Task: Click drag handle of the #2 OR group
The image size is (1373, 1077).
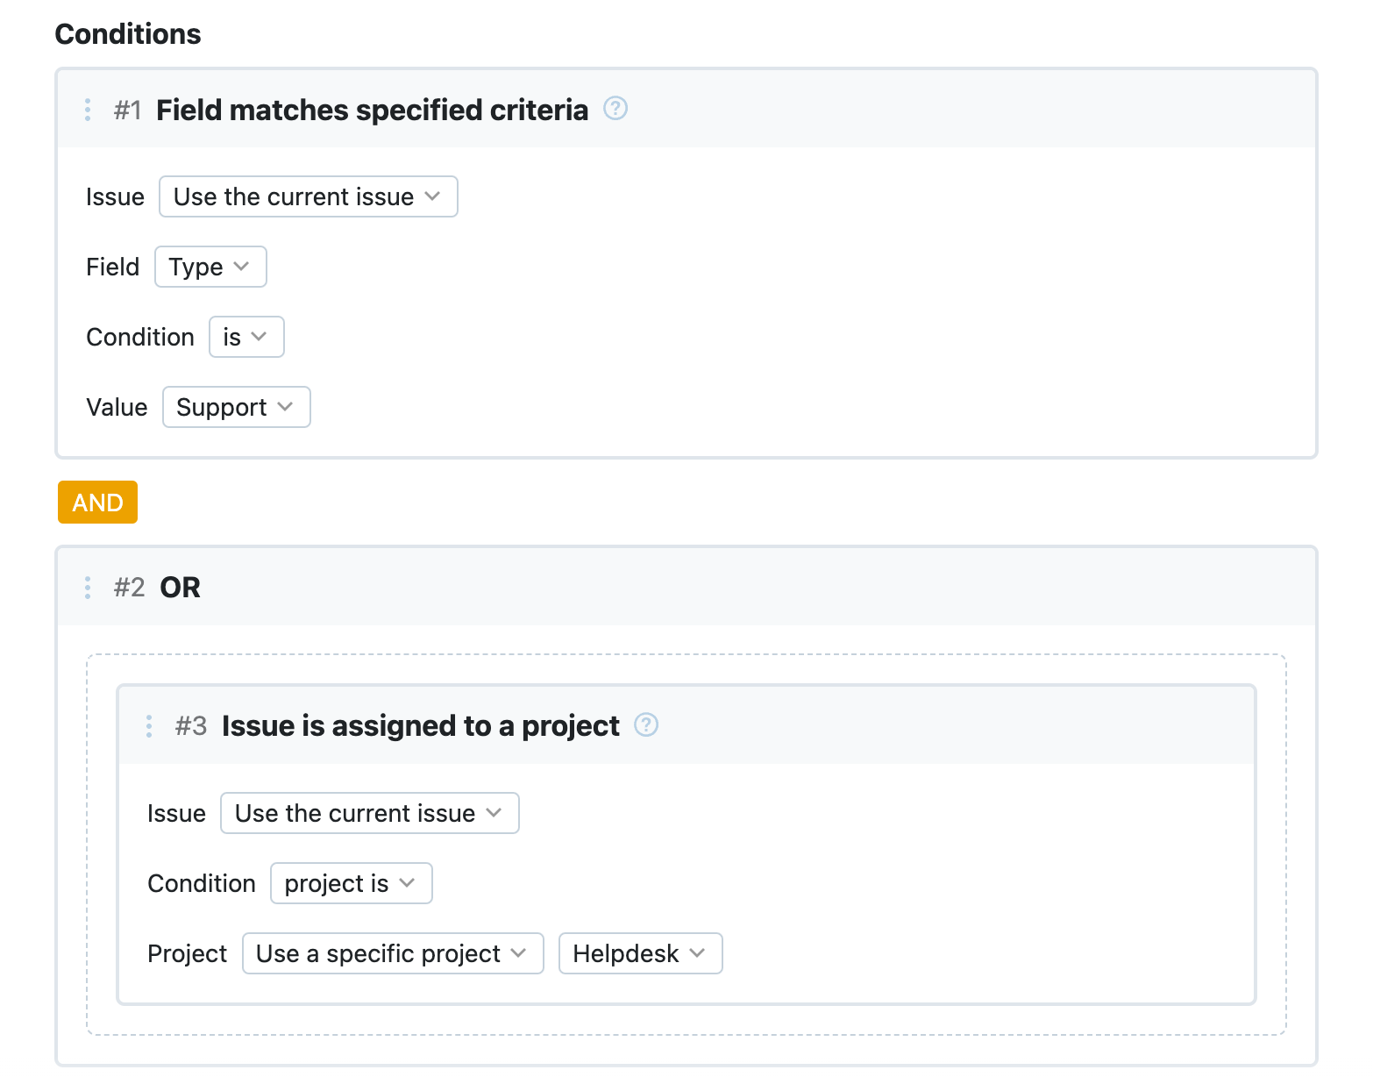Action: click(x=88, y=587)
